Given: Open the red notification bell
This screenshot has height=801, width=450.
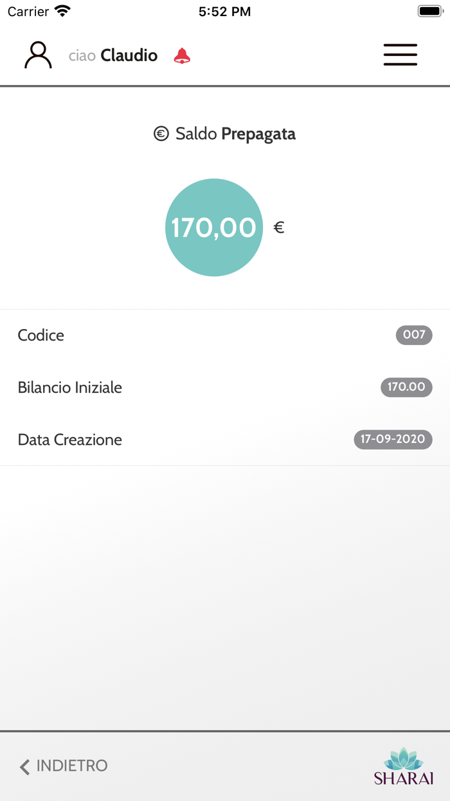Looking at the screenshot, I should 182,56.
